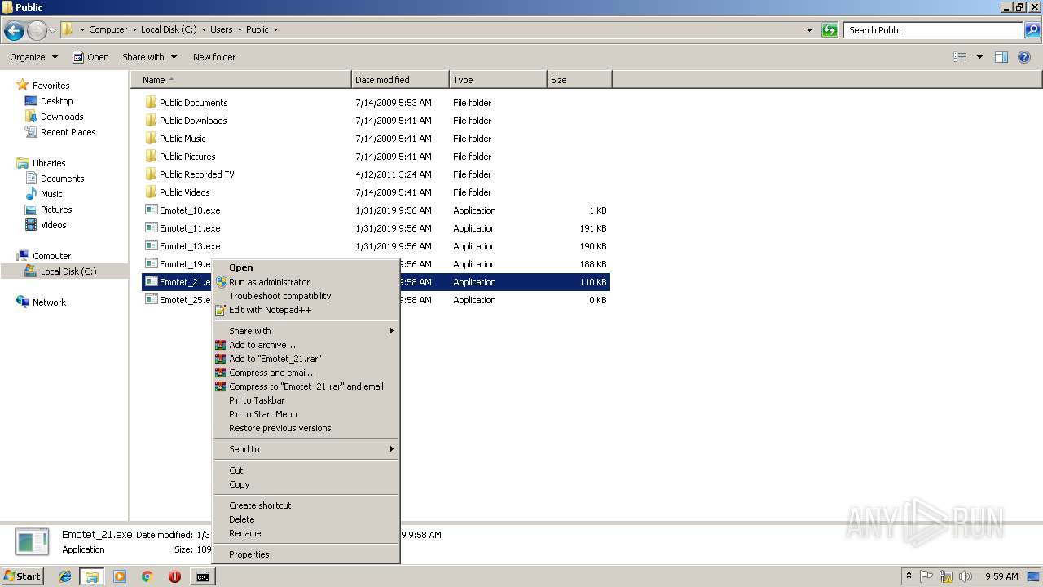Choose Open in the context menu
This screenshot has height=587, width=1043.
pos(306,267)
